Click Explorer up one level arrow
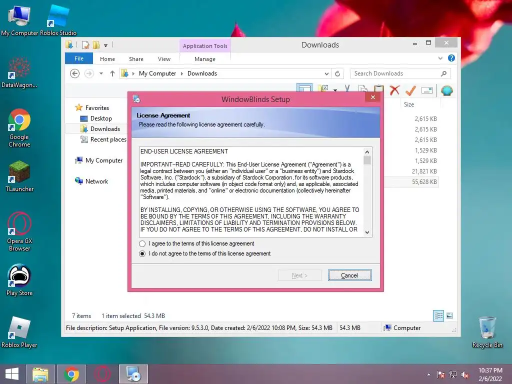Screen dimensions: 512x384 point(112,73)
